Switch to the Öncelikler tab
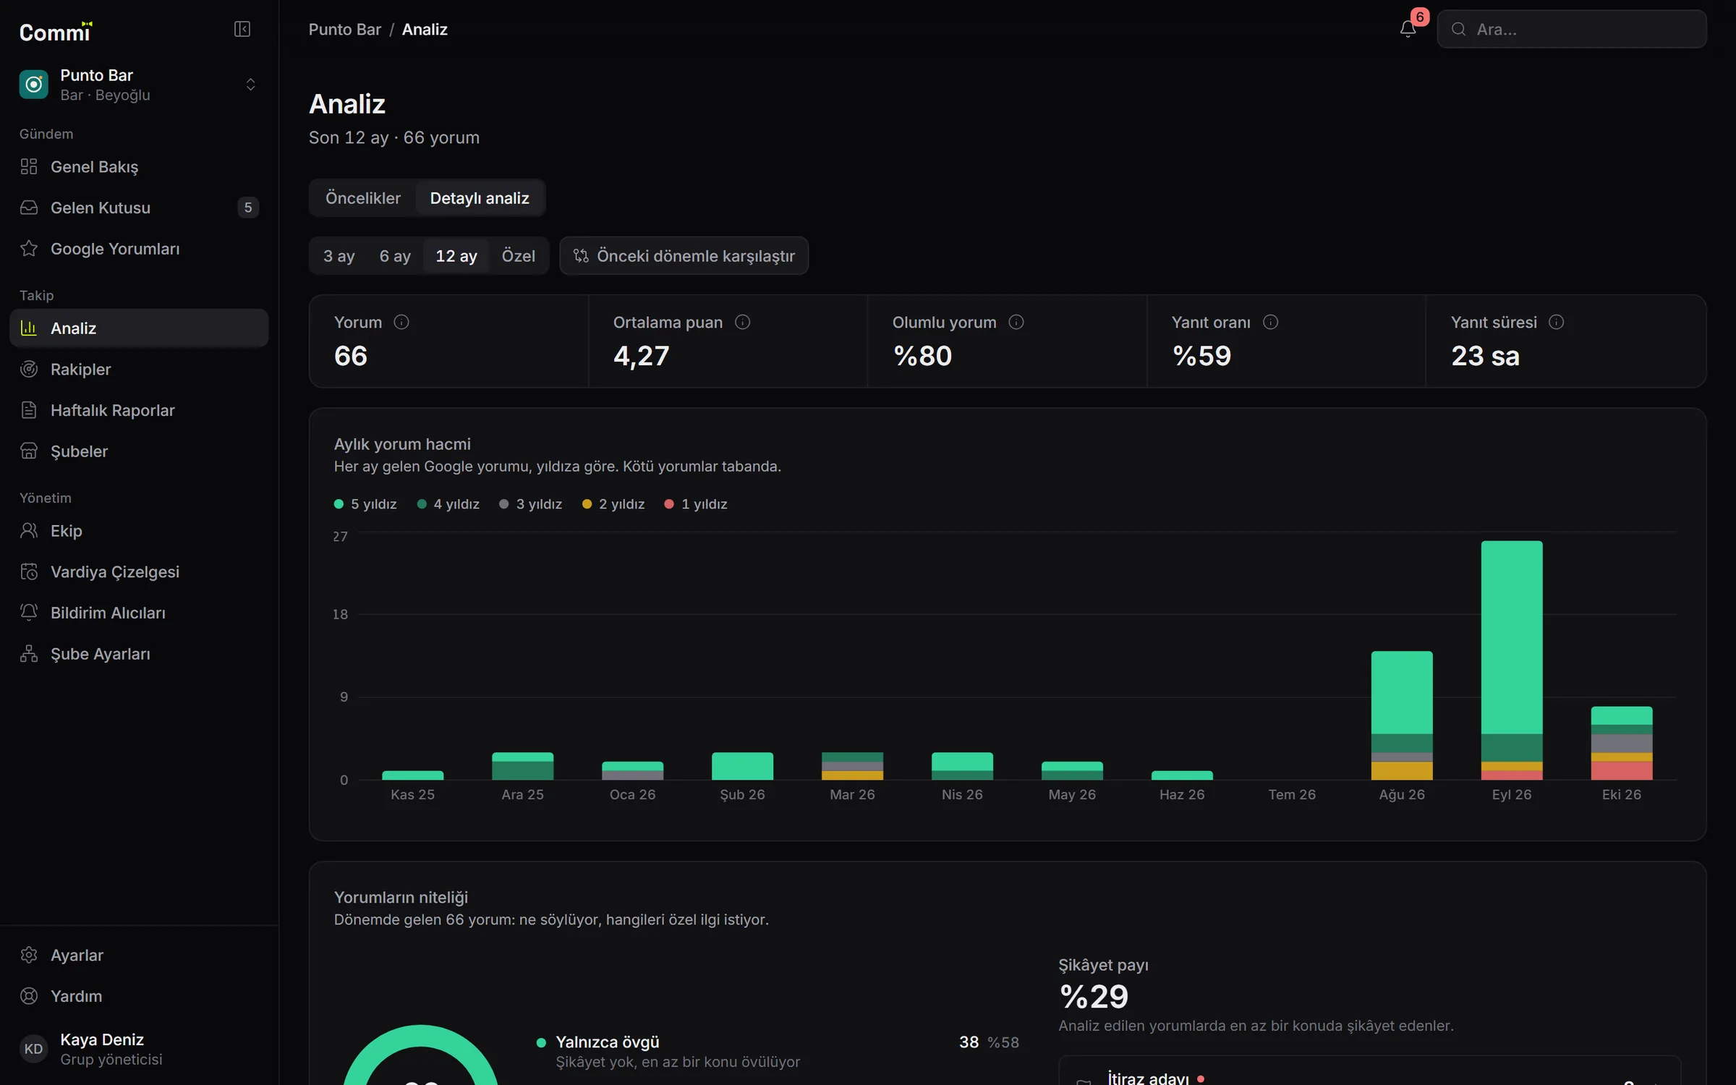1736x1085 pixels. tap(363, 198)
